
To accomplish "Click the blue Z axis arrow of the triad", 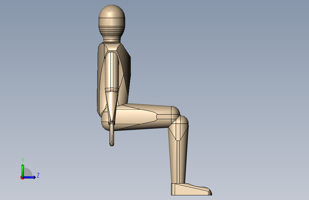I will coord(30,177).
